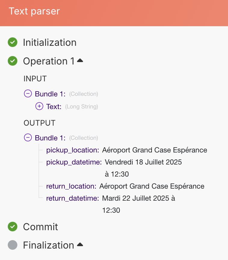Click the pickup_datetime key label
The width and height of the screenshot is (228, 260).
[x=74, y=162]
